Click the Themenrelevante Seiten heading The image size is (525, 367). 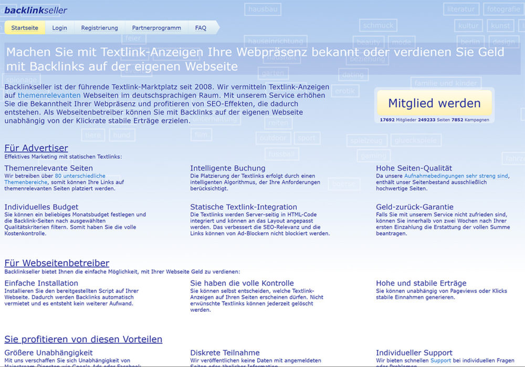tap(48, 168)
